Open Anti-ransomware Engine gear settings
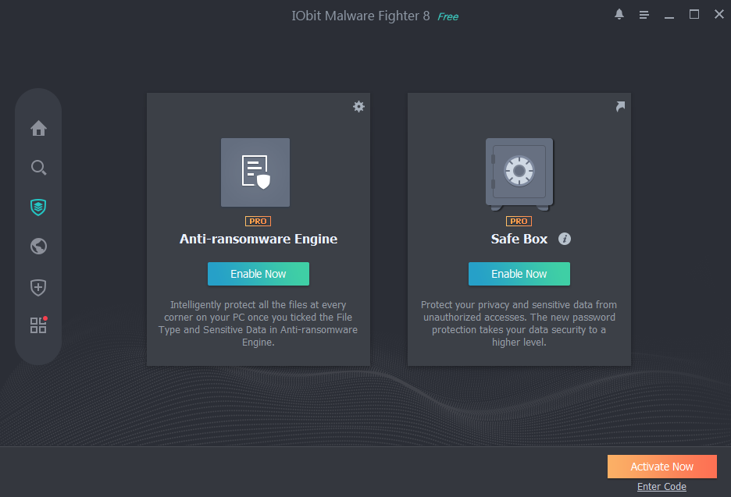731x497 pixels. coord(358,106)
